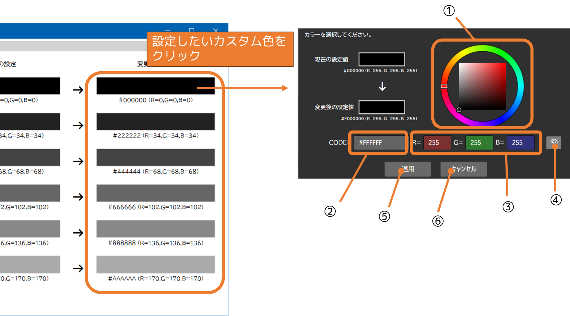Viewport: 570px width, 316px height.
Task: Focus the red R= value field
Action: coord(437,143)
